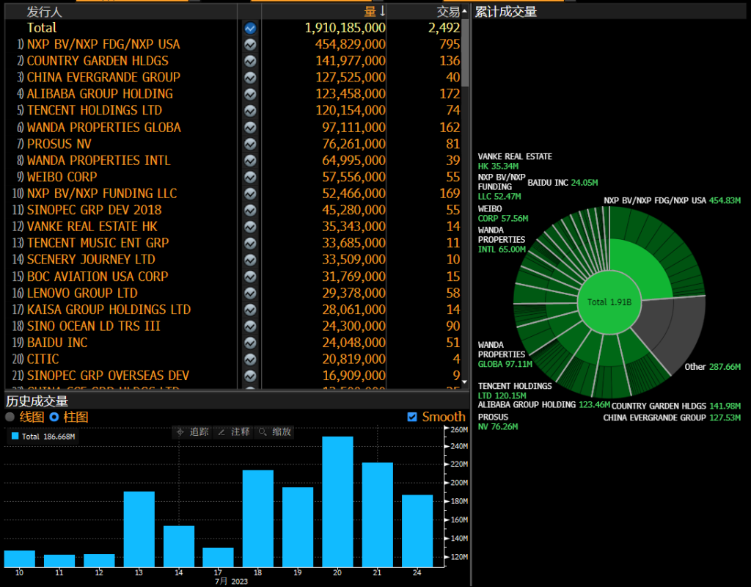Select the 柱图 bar chart radio button
Screen dimensions: 751x587
point(54,417)
